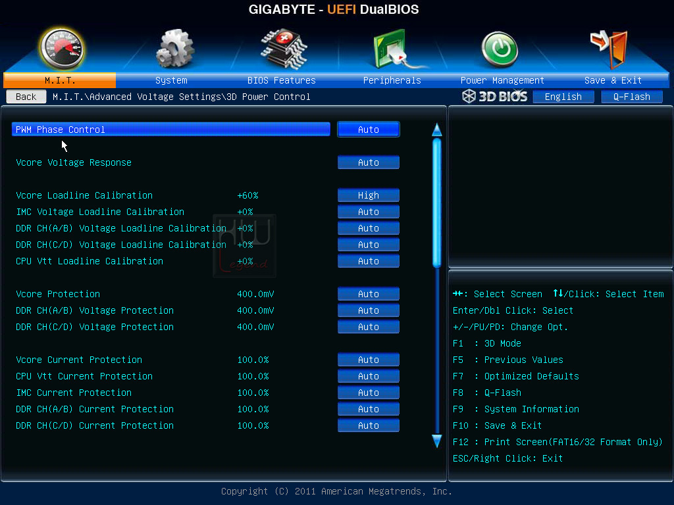
Task: Click the F1 3D Mode help line
Action: pyautogui.click(x=486, y=343)
